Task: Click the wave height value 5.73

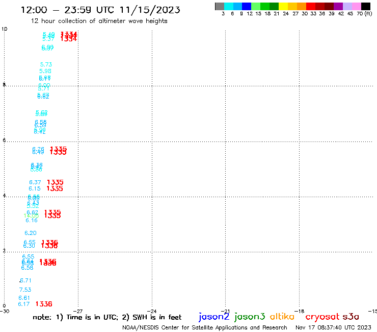Action: tap(46, 64)
